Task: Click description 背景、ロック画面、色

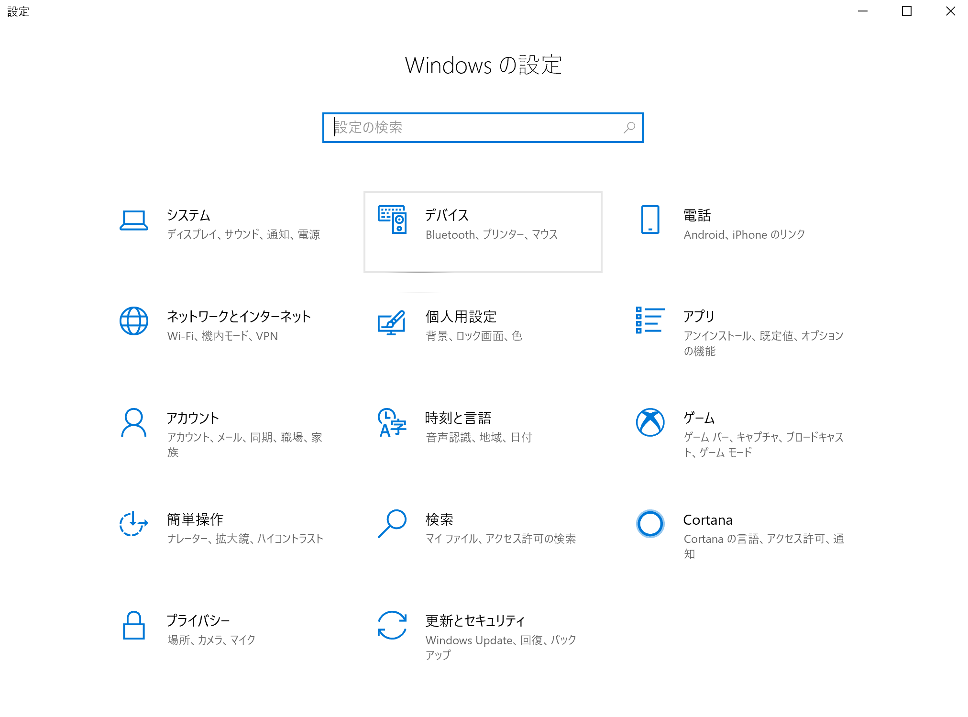Action: [x=473, y=336]
